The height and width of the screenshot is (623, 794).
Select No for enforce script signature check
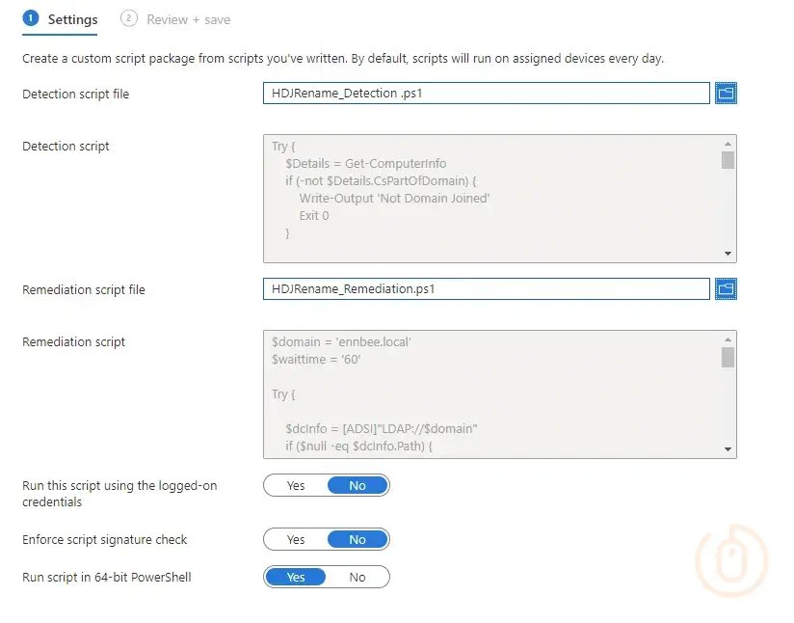click(357, 540)
